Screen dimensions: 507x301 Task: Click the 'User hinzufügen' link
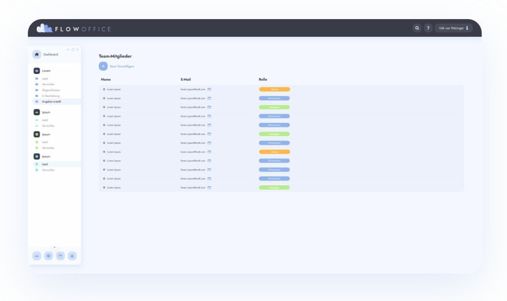[122, 67]
